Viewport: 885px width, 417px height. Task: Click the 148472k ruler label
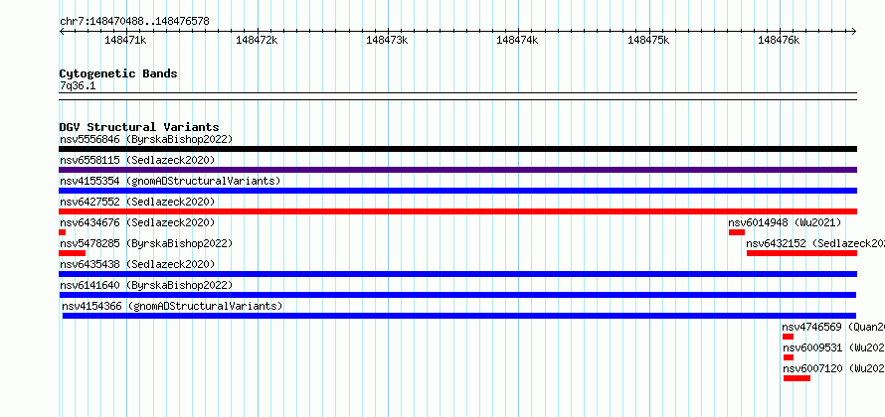click(x=257, y=40)
